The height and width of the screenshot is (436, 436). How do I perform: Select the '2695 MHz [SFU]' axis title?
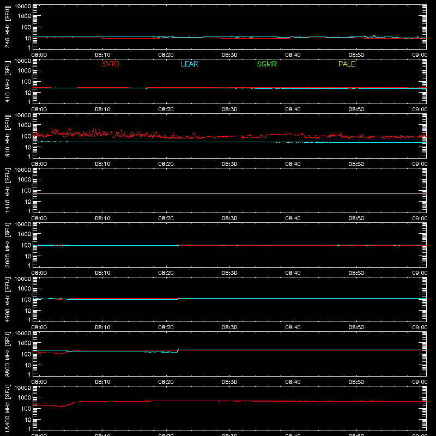click(x=7, y=245)
